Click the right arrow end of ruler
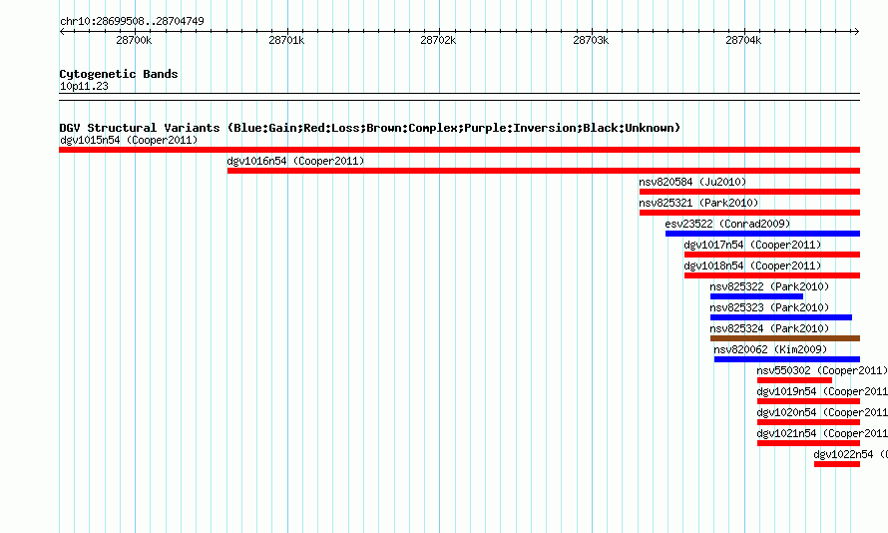 tap(857, 32)
